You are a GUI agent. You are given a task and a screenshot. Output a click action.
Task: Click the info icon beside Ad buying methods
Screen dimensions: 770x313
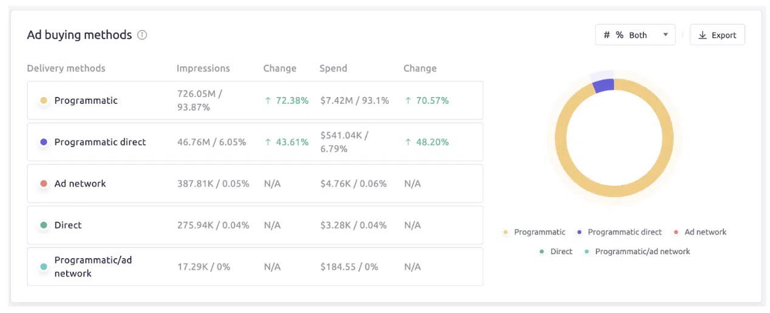point(142,35)
